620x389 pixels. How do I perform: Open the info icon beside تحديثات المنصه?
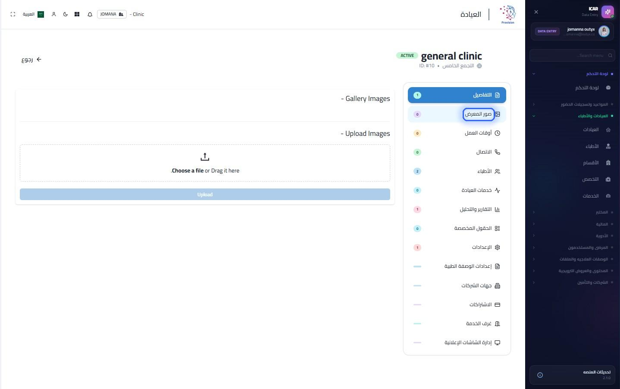pos(540,375)
